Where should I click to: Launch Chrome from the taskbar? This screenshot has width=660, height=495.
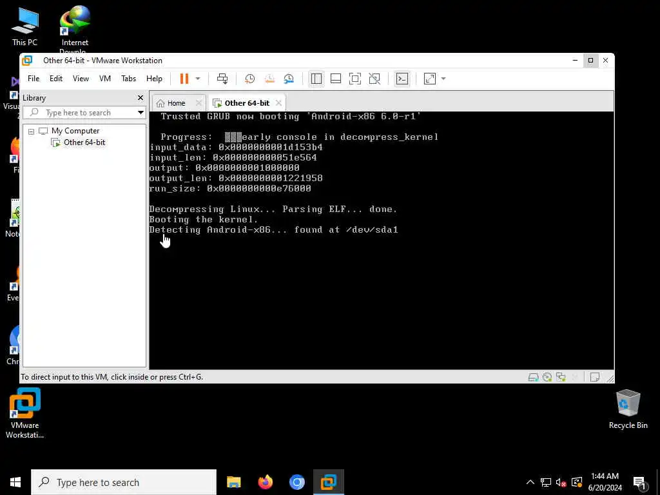click(296, 482)
